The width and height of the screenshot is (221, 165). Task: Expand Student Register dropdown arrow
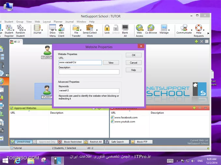click(14, 30)
